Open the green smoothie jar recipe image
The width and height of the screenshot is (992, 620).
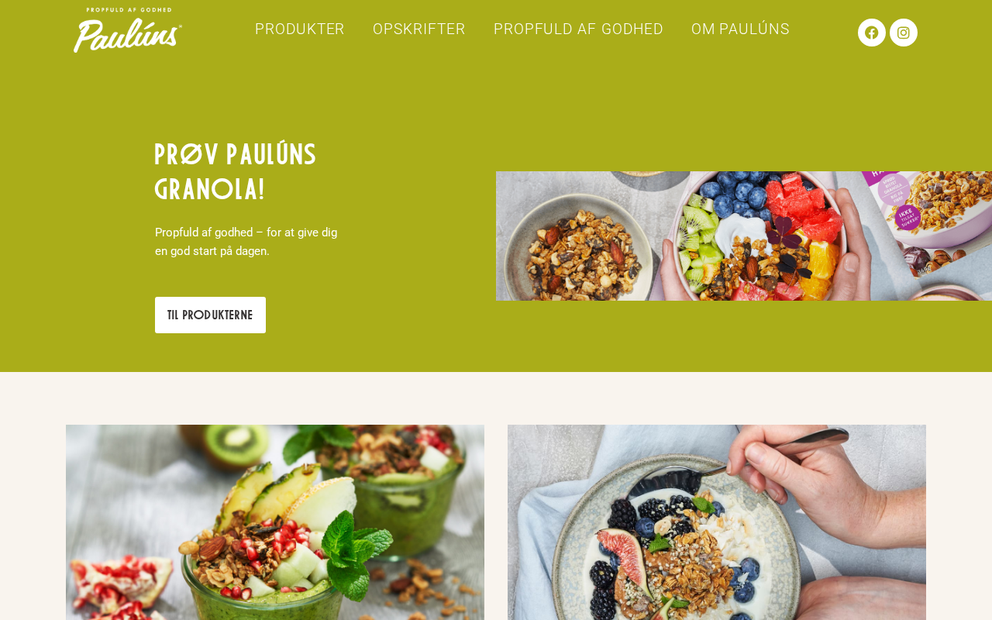275,522
